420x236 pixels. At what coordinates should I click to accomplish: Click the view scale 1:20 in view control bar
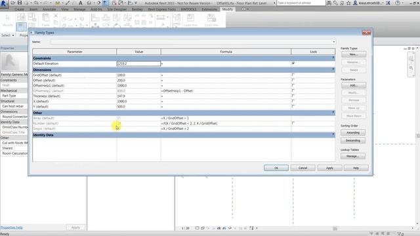pyautogui.click(x=185, y=228)
